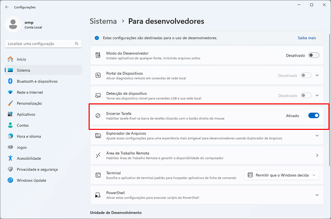Click the srmp user avatar icon
Viewport: 331px width, 219px height.
click(x=13, y=24)
